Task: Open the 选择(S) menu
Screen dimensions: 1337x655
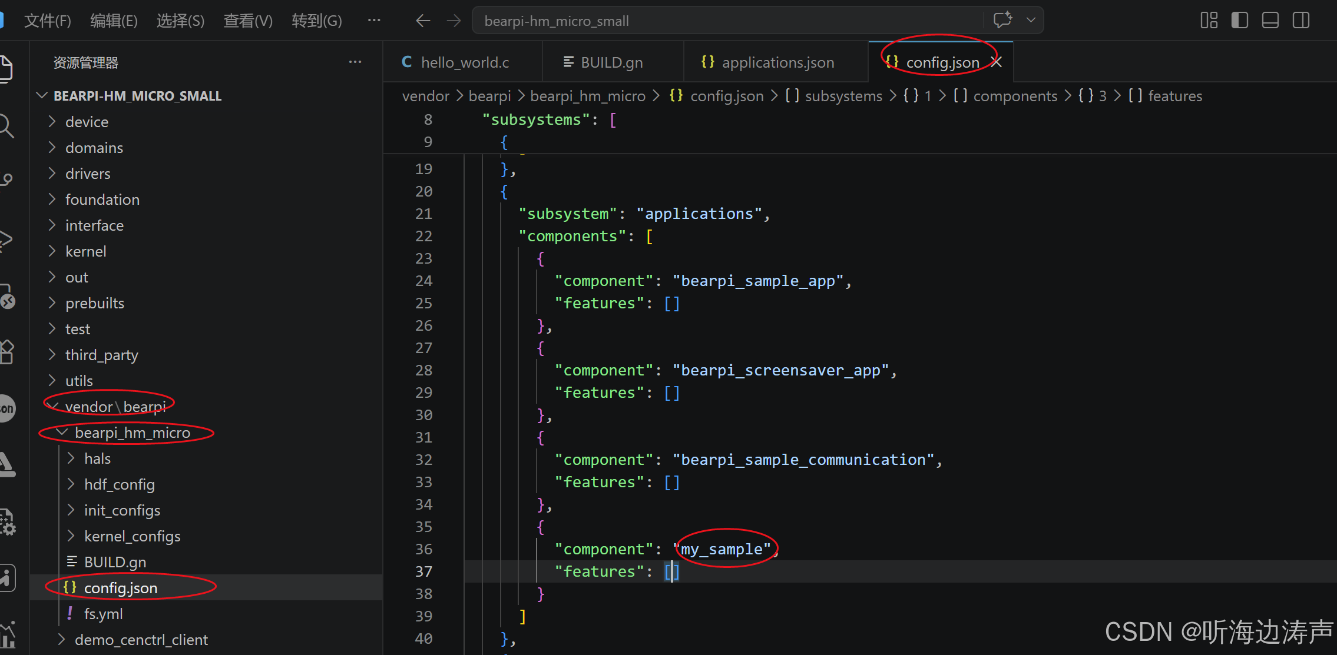Action: pos(180,21)
